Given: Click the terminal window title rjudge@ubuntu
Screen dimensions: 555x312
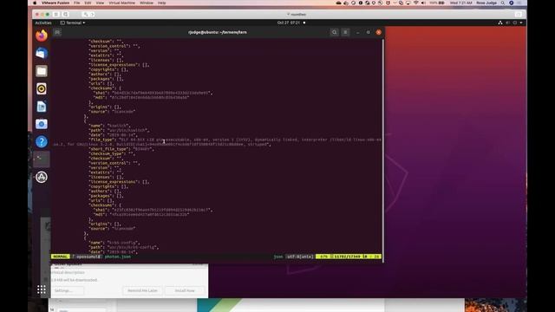Looking at the screenshot, I should pyautogui.click(x=218, y=32).
